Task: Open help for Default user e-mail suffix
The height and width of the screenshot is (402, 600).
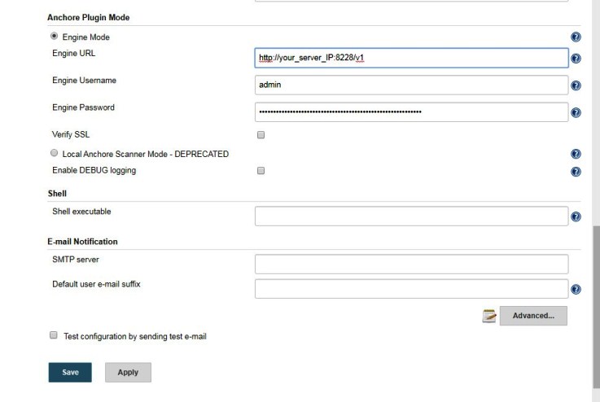Action: [x=576, y=289]
